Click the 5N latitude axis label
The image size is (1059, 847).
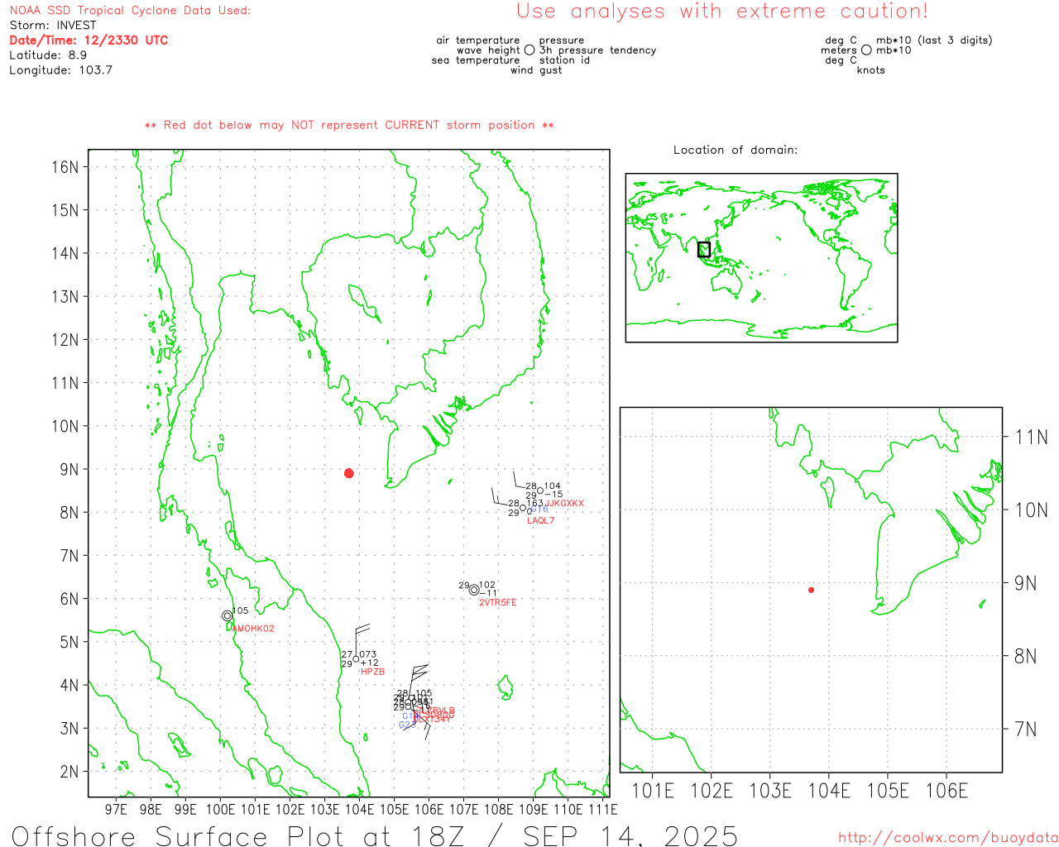click(x=69, y=642)
